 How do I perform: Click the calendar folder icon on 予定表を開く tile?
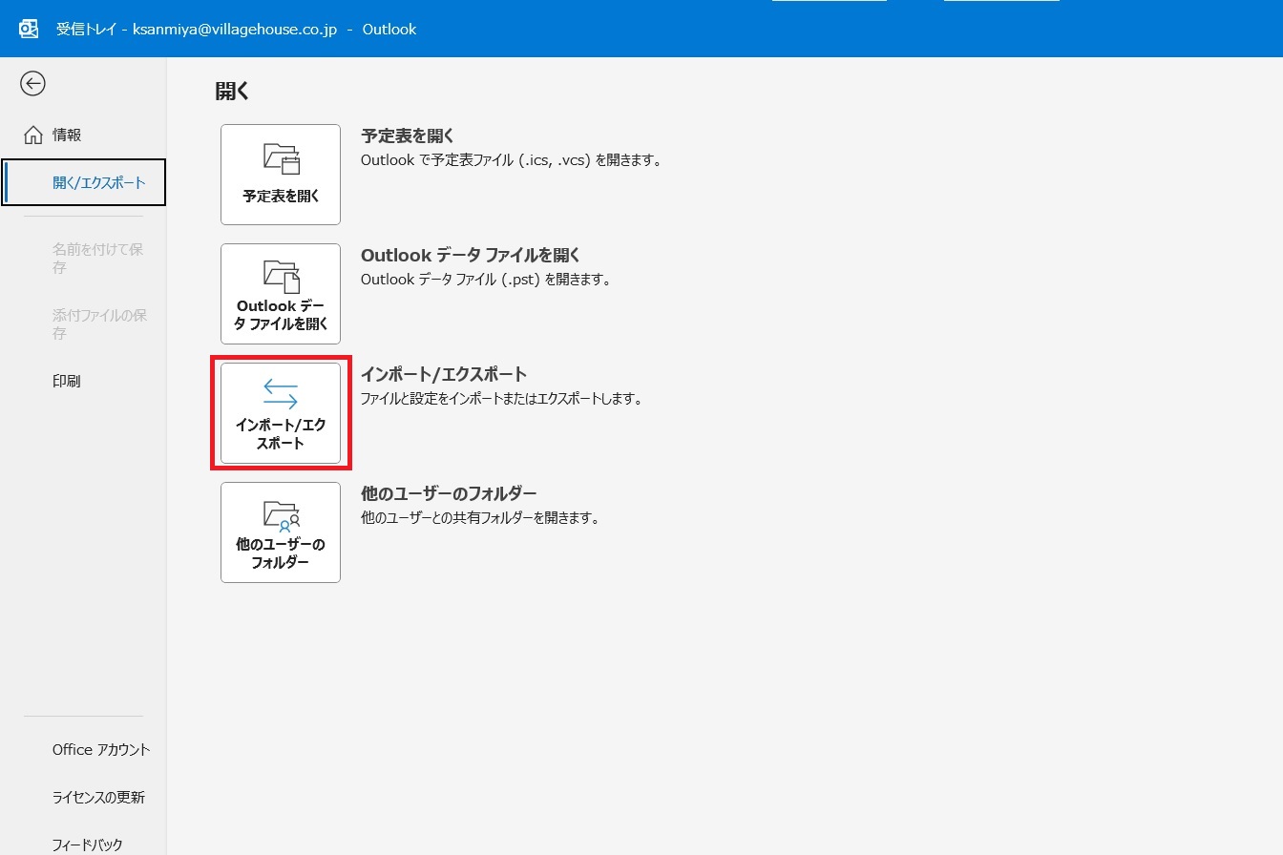[281, 159]
